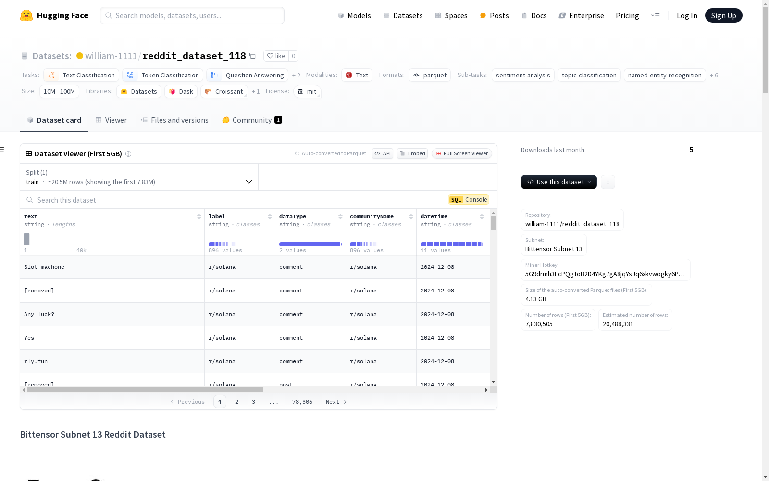This screenshot has width=769, height=481.
Task: Open the three-dot more options button
Action: (608, 182)
